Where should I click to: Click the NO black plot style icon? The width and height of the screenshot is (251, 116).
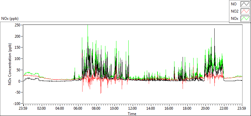(245, 4)
